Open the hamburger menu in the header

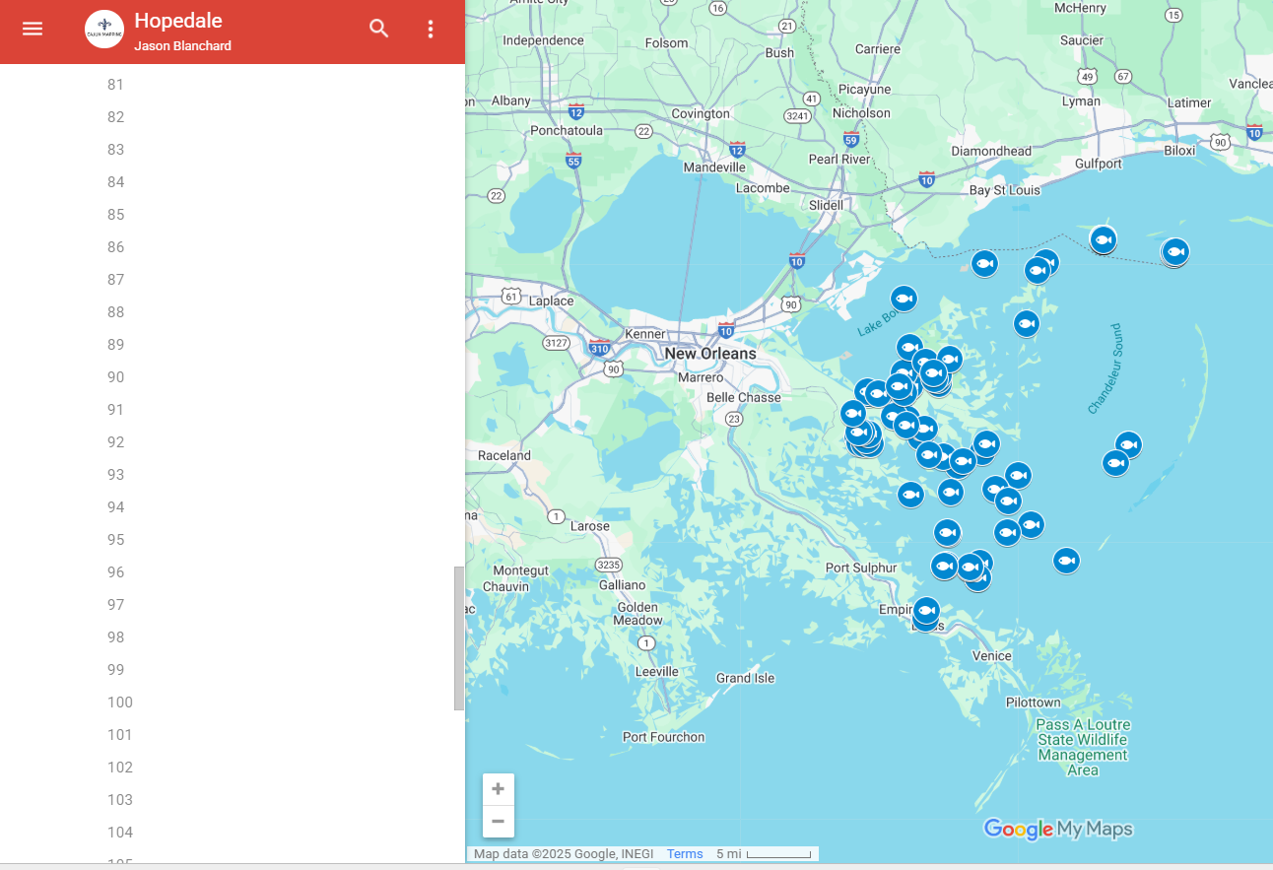point(33,29)
